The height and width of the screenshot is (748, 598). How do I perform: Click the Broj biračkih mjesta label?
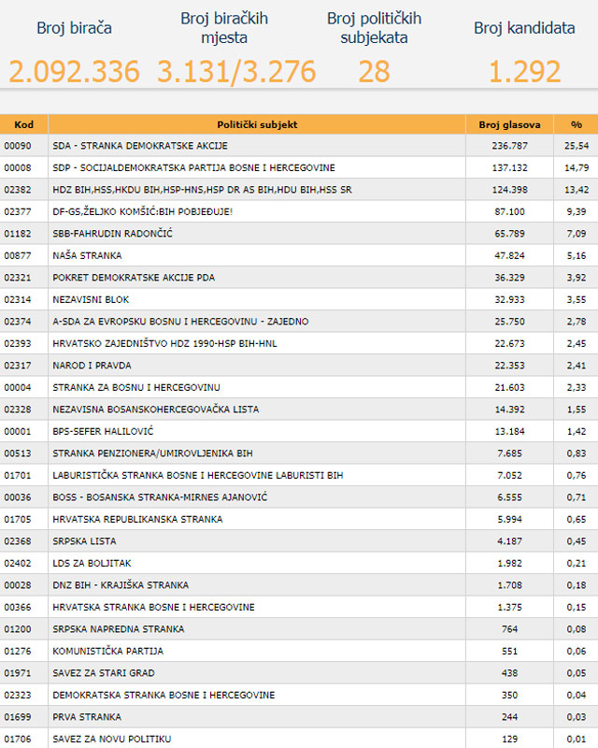[224, 28]
